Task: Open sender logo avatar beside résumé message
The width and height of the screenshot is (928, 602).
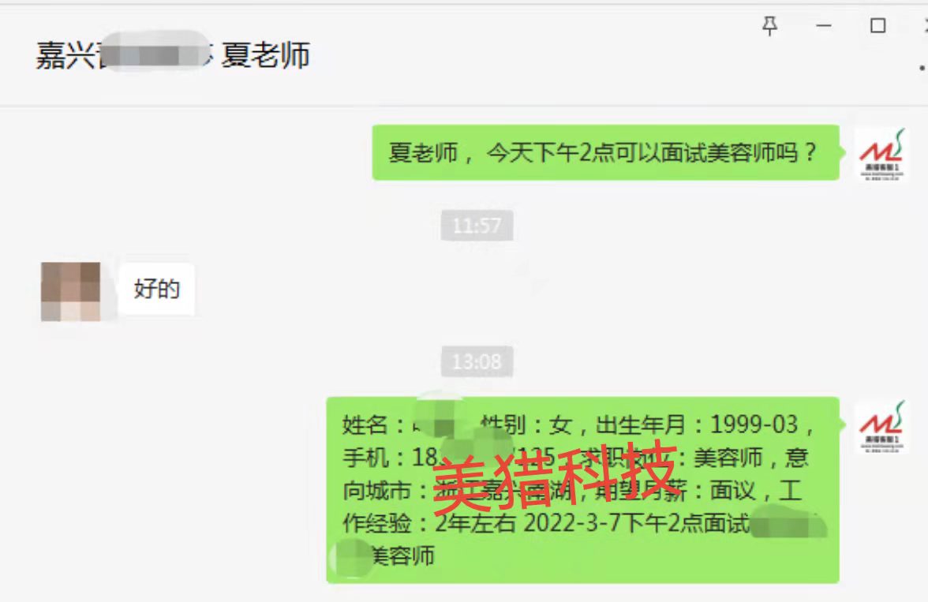Action: pos(881,426)
